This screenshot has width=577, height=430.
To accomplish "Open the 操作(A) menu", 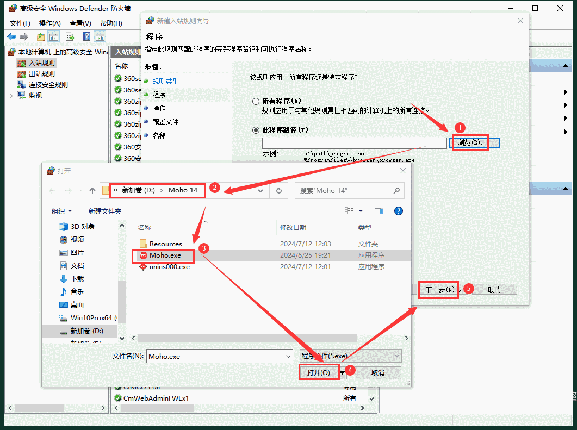I will (49, 23).
